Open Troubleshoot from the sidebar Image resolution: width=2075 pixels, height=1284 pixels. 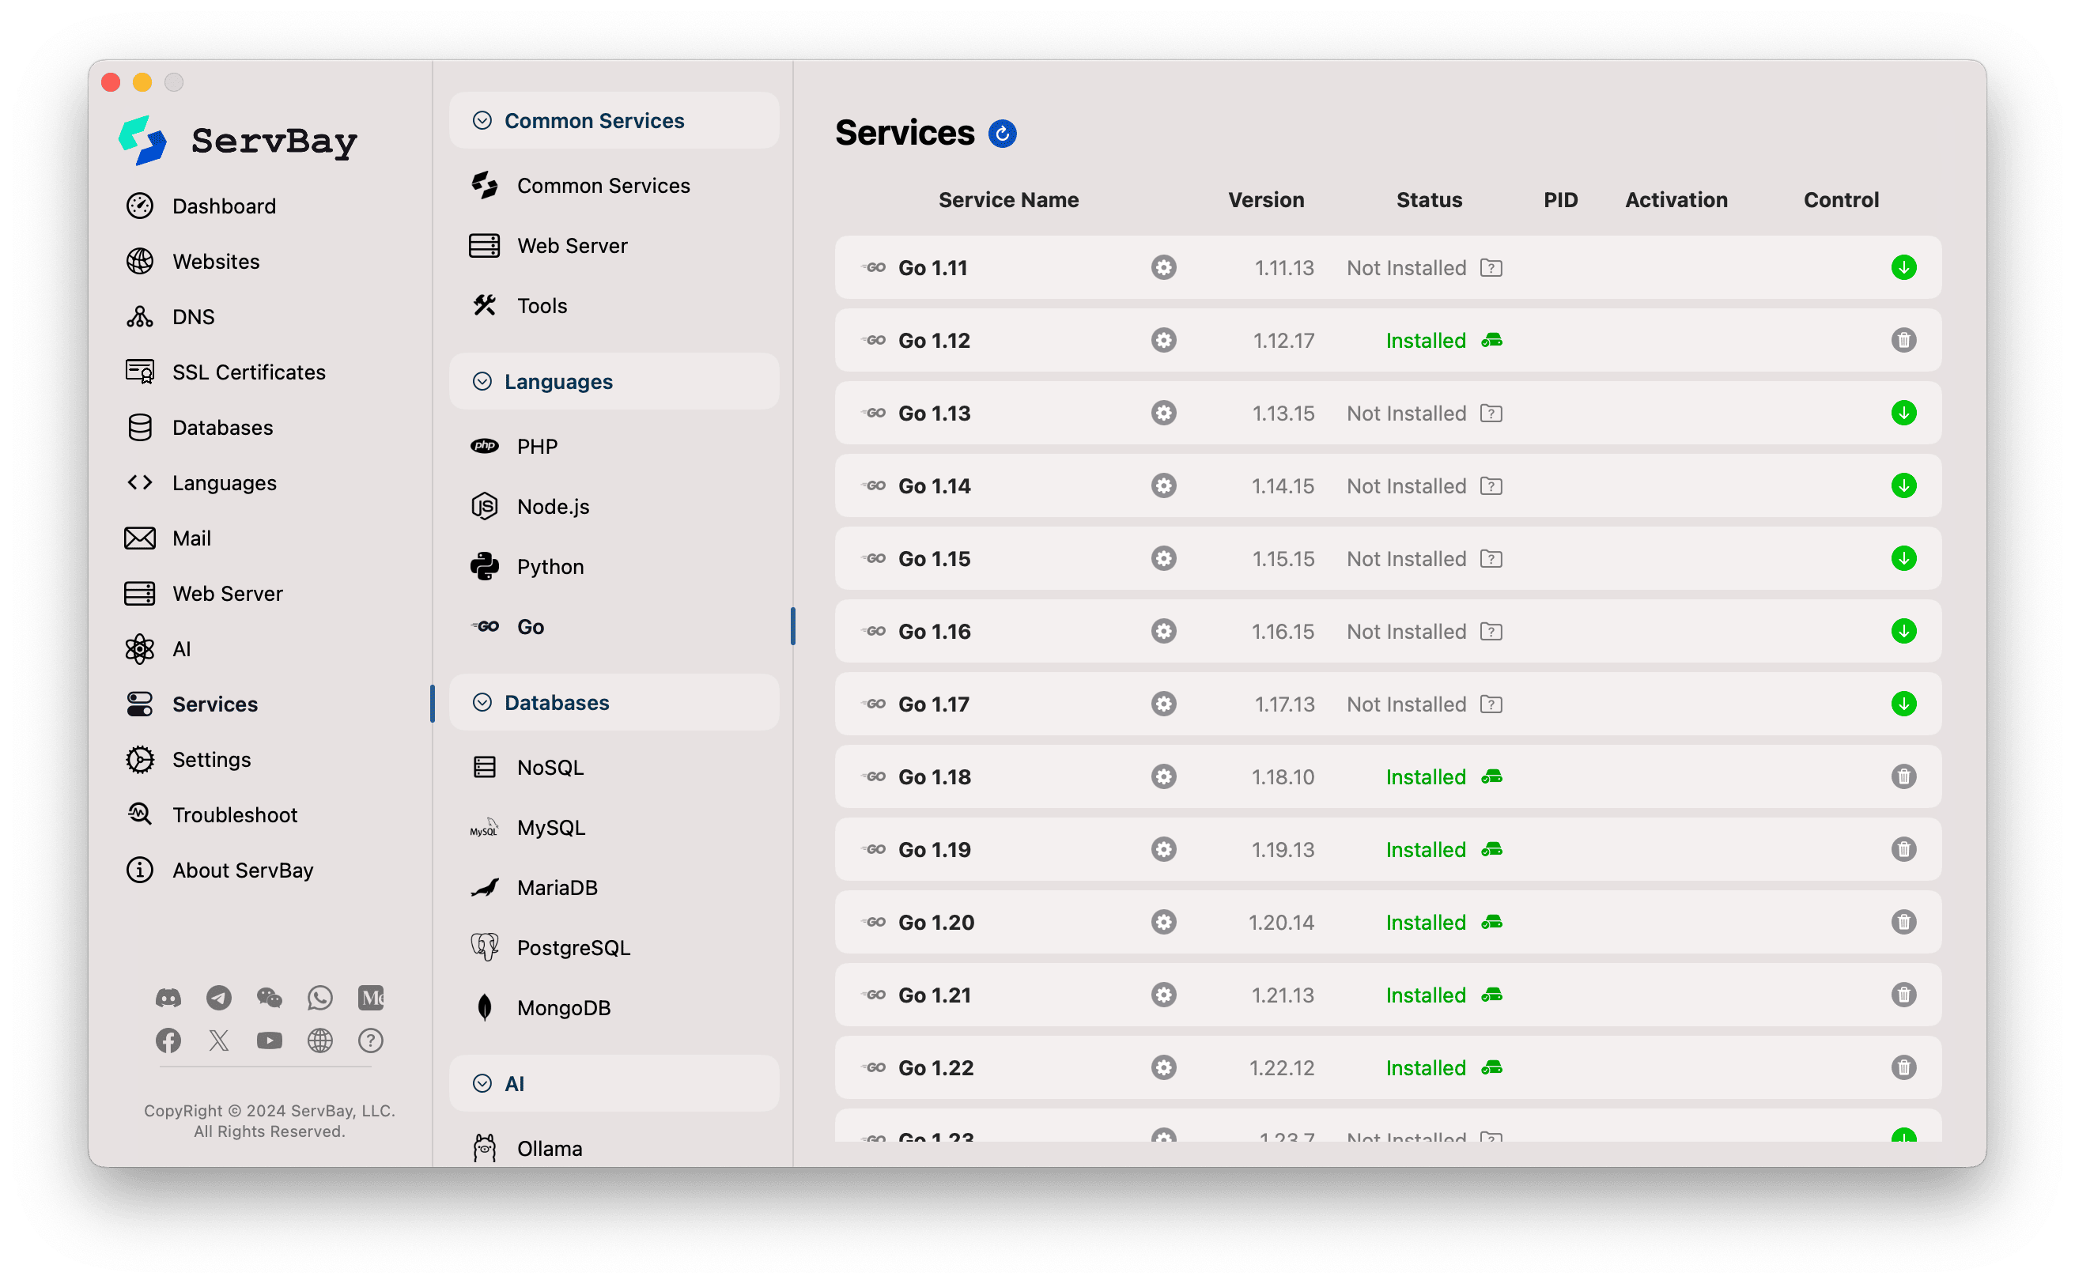coord(236,814)
